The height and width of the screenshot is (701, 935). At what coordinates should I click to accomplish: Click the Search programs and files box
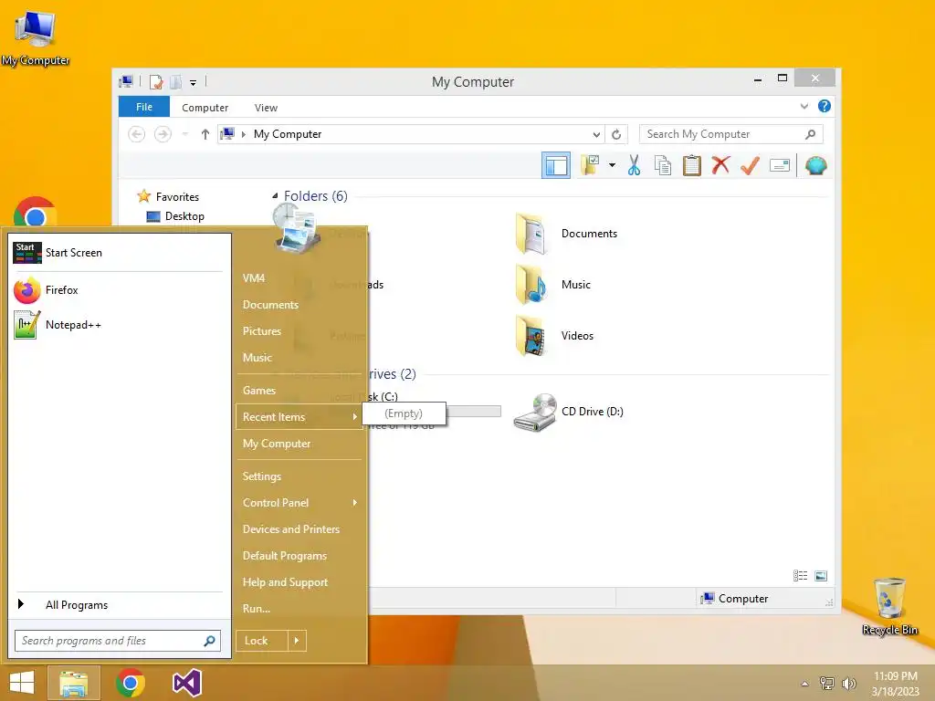[118, 641]
